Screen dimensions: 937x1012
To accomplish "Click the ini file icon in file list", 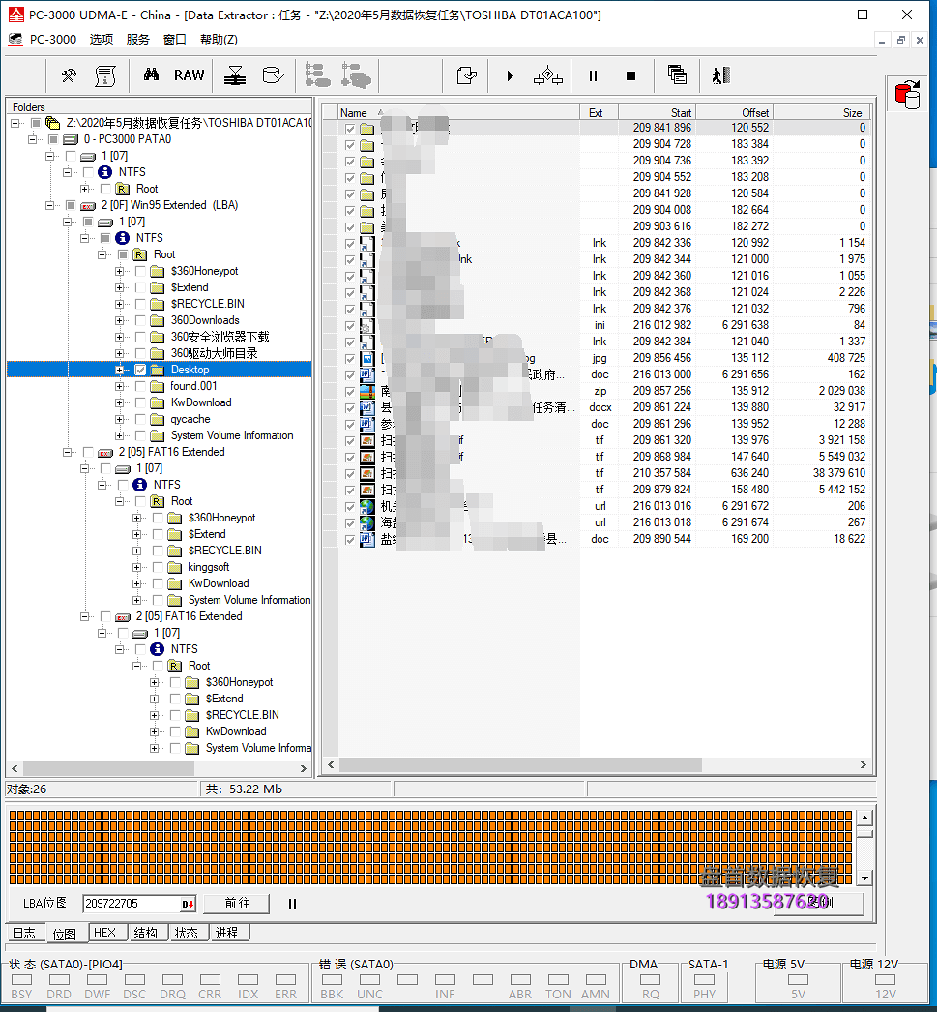I will point(366,325).
